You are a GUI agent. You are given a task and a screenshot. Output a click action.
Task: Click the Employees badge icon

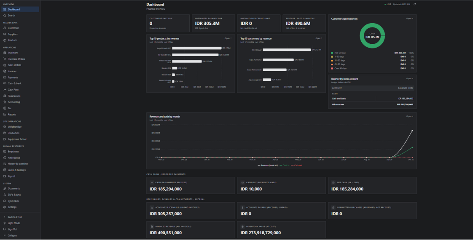5,151
